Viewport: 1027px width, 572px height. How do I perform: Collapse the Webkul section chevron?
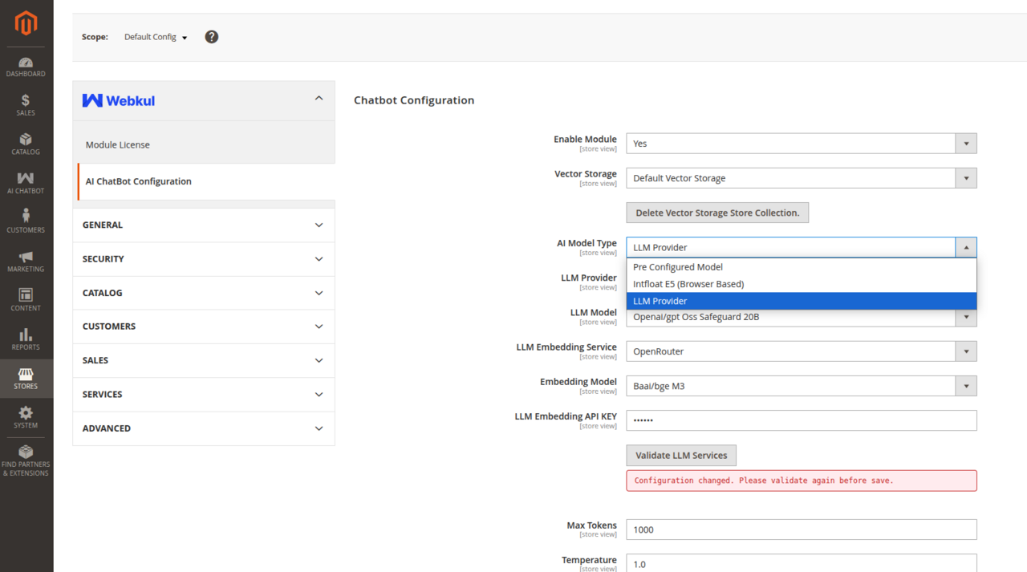(319, 99)
